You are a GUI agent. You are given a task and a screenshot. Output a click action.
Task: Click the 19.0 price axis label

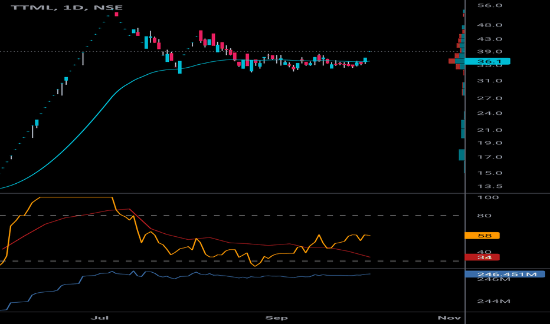click(x=490, y=143)
